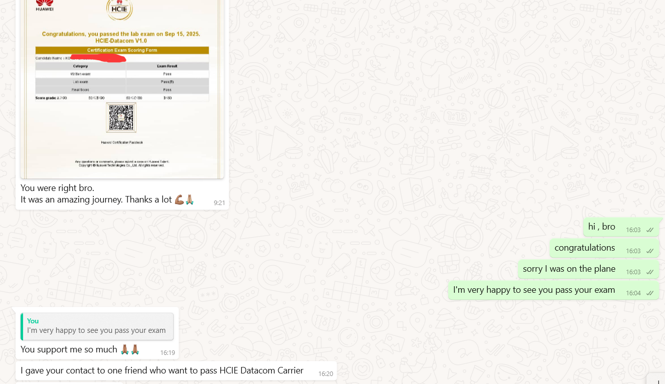Screen dimensions: 665x384
Task: Click praying hands emojis after "support me so much"
Action: pyautogui.click(x=129, y=349)
